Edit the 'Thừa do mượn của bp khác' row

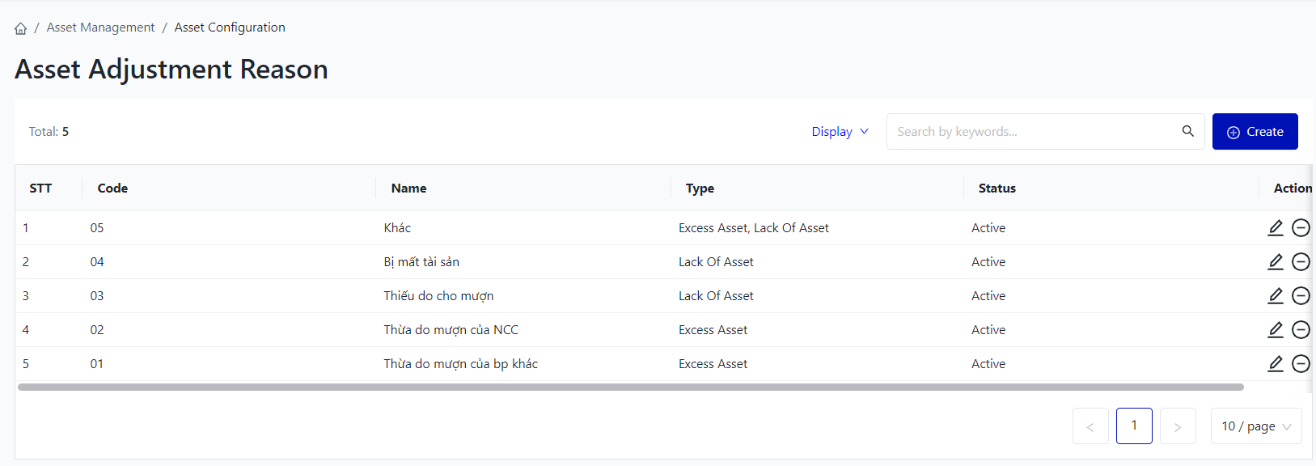click(1276, 364)
